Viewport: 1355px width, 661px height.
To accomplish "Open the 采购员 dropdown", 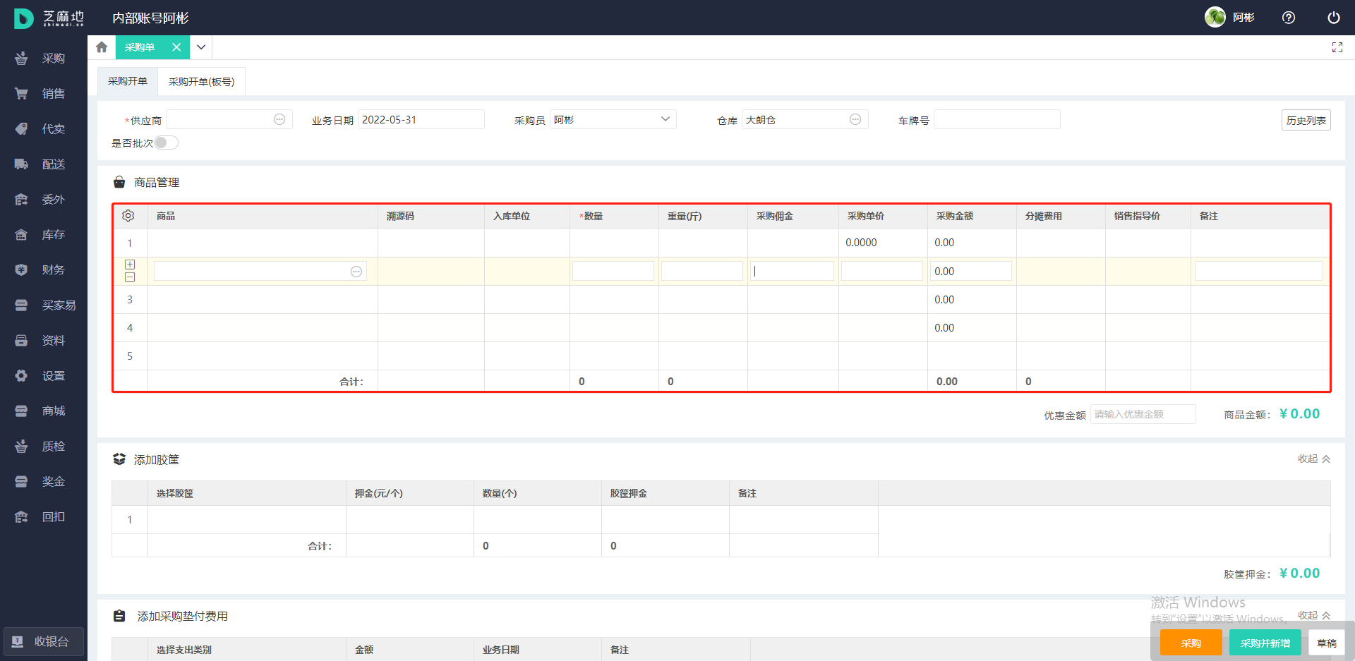I will point(613,119).
